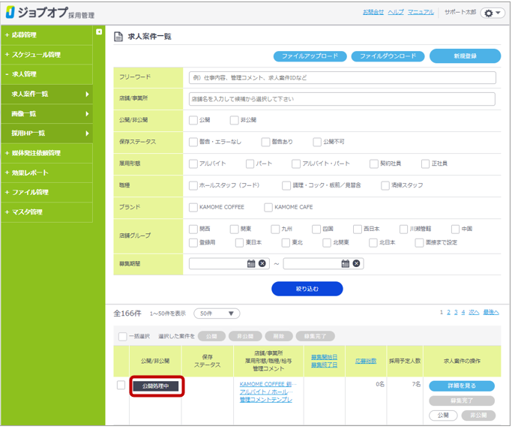Screen dimensions: 515x429
Task: Check the 四国 store group
Action: tap(316, 229)
